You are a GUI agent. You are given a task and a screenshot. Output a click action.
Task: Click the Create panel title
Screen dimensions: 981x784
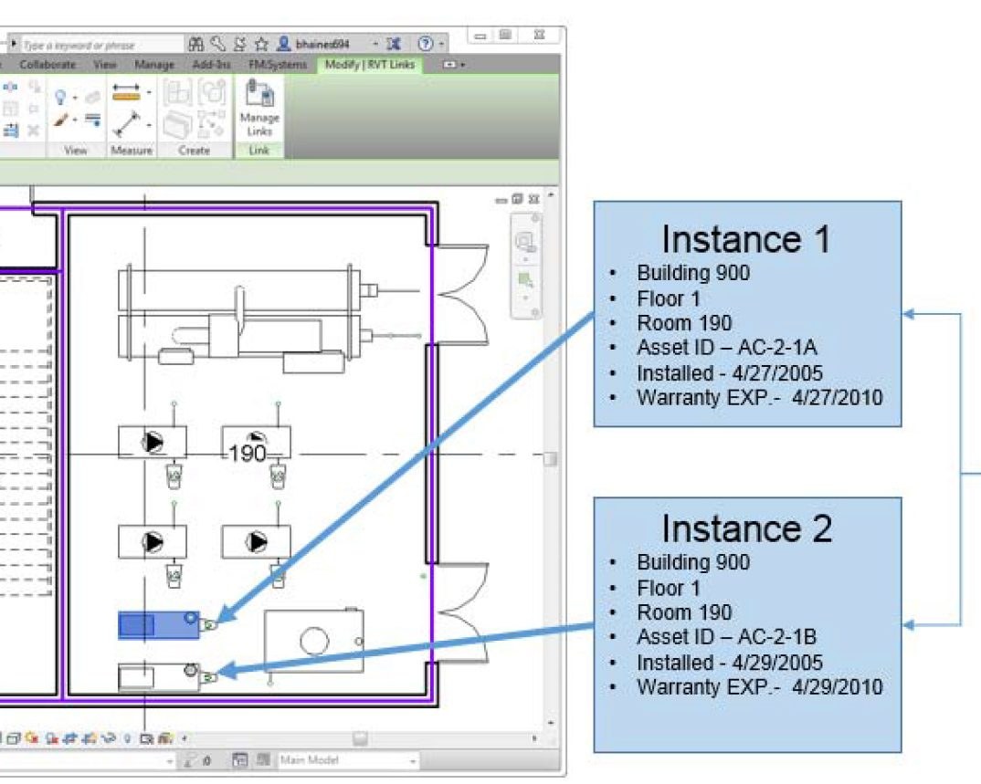[195, 150]
